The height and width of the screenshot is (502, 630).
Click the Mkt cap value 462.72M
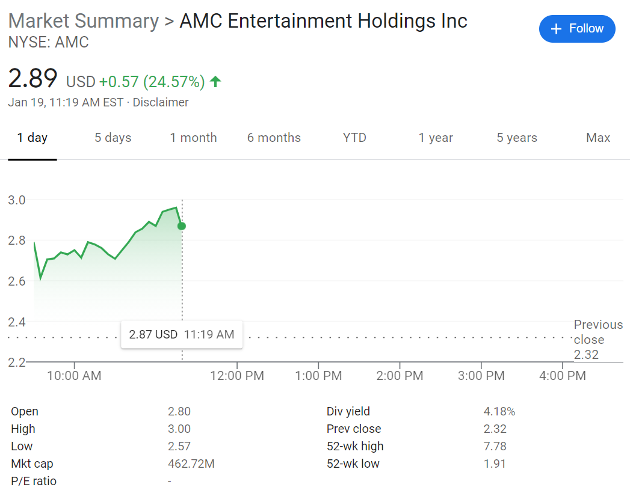pos(191,464)
